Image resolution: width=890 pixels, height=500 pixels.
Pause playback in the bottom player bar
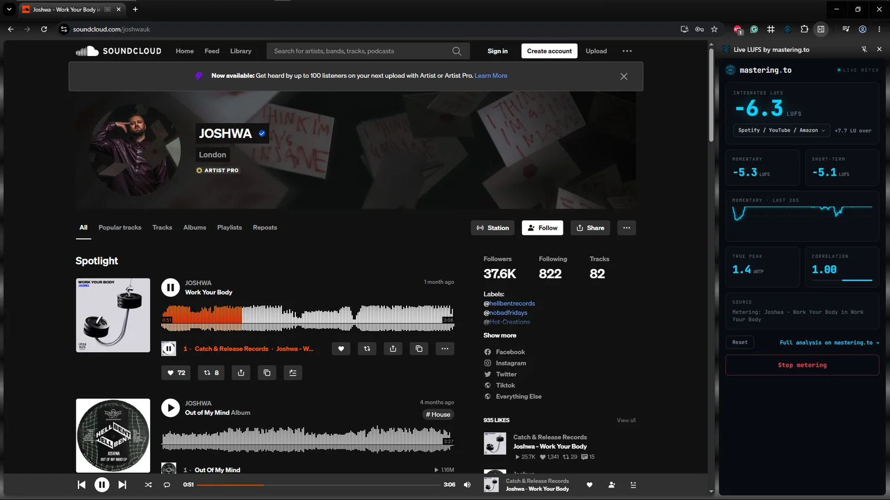pos(102,485)
